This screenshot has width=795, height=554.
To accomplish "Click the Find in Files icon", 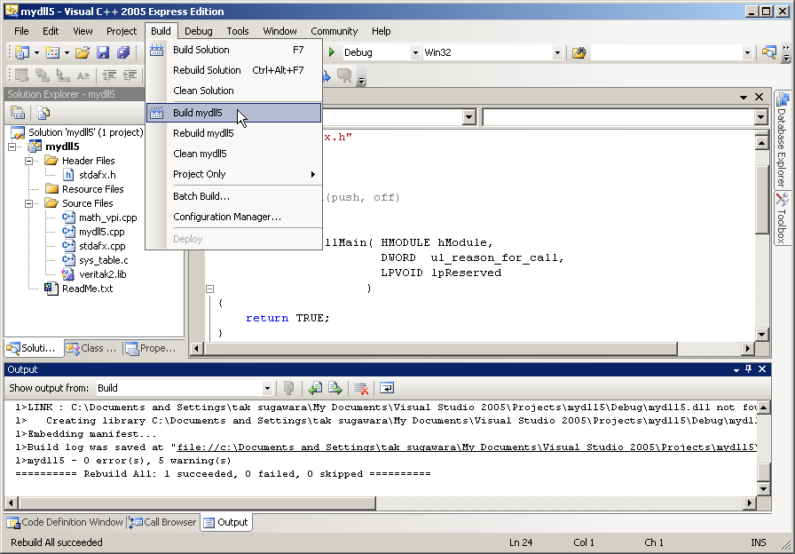I will (x=579, y=52).
